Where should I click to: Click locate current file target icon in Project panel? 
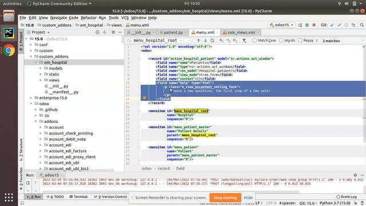[97, 32]
